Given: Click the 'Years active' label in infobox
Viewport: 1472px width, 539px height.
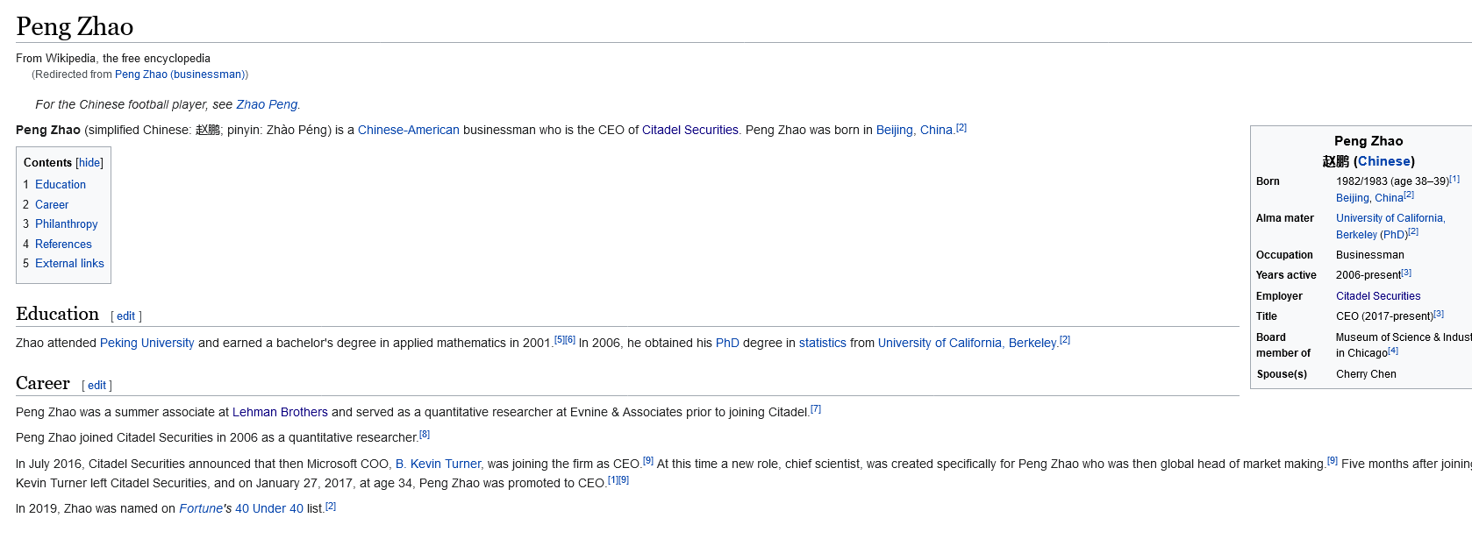Looking at the screenshot, I should pyautogui.click(x=1286, y=275).
